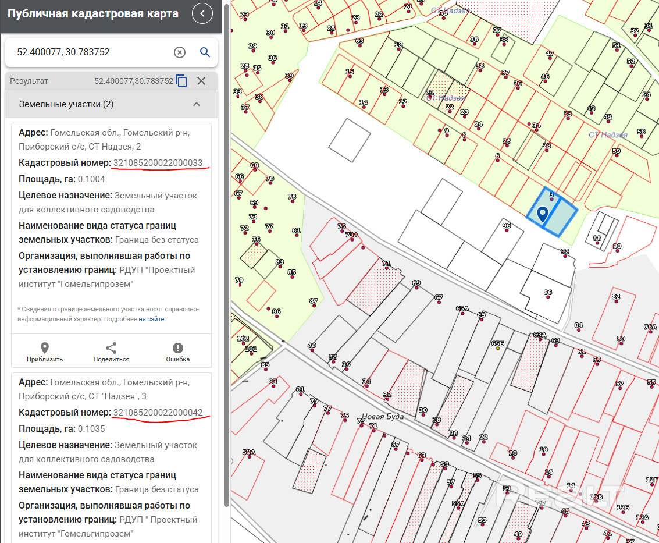Open the 'на сайте' link

(151, 319)
